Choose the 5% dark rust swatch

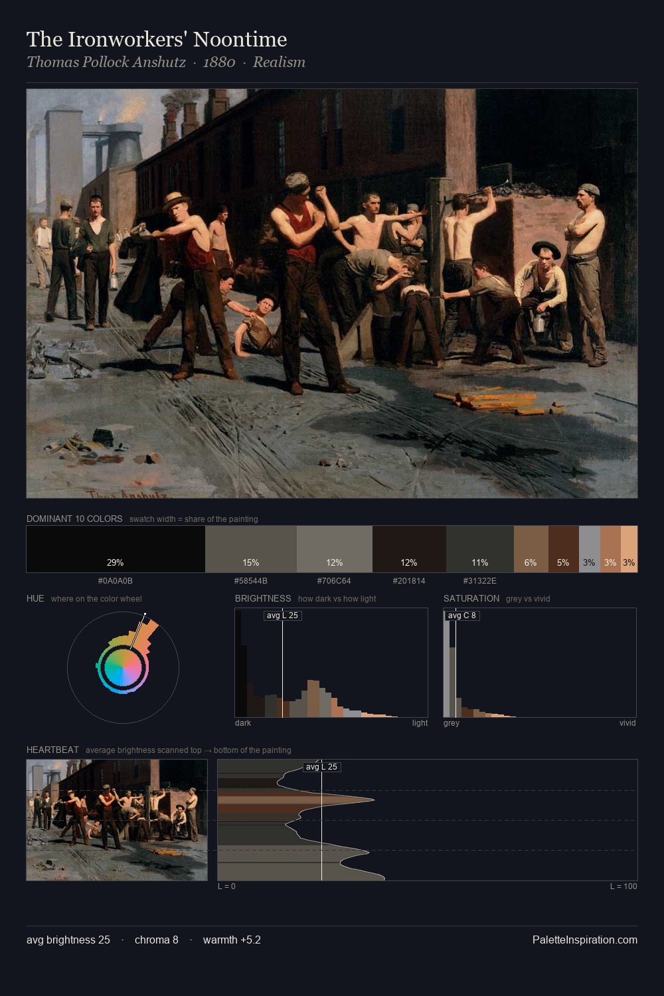point(564,549)
